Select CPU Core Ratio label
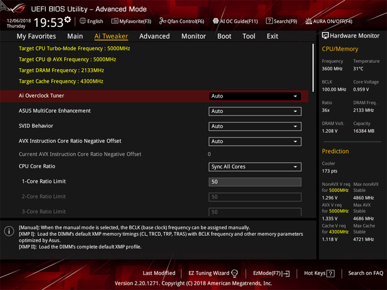This screenshot has width=387, height=290. [37, 166]
